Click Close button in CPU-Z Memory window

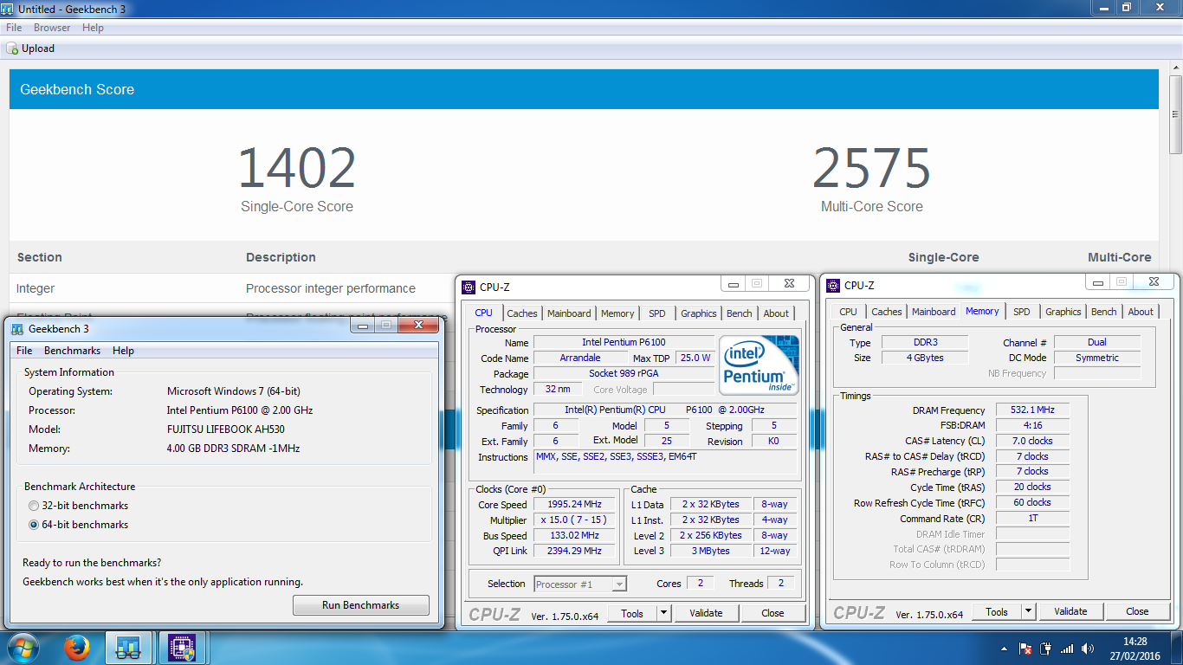[1137, 611]
